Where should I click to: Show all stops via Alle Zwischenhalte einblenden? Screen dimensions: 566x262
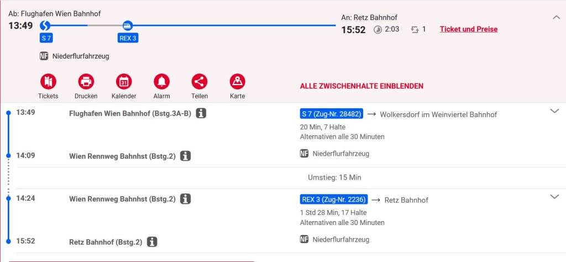pyautogui.click(x=361, y=86)
